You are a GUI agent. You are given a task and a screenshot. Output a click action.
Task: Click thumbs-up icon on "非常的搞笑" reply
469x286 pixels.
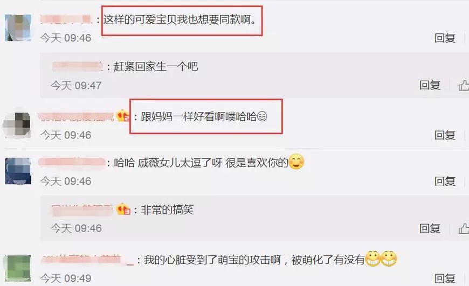pos(464,228)
